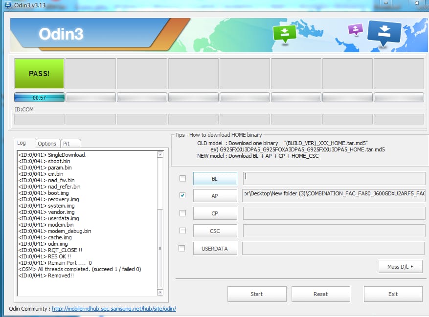Select log line 'SingleDownload.'
429x317 pixels.
click(x=52, y=155)
